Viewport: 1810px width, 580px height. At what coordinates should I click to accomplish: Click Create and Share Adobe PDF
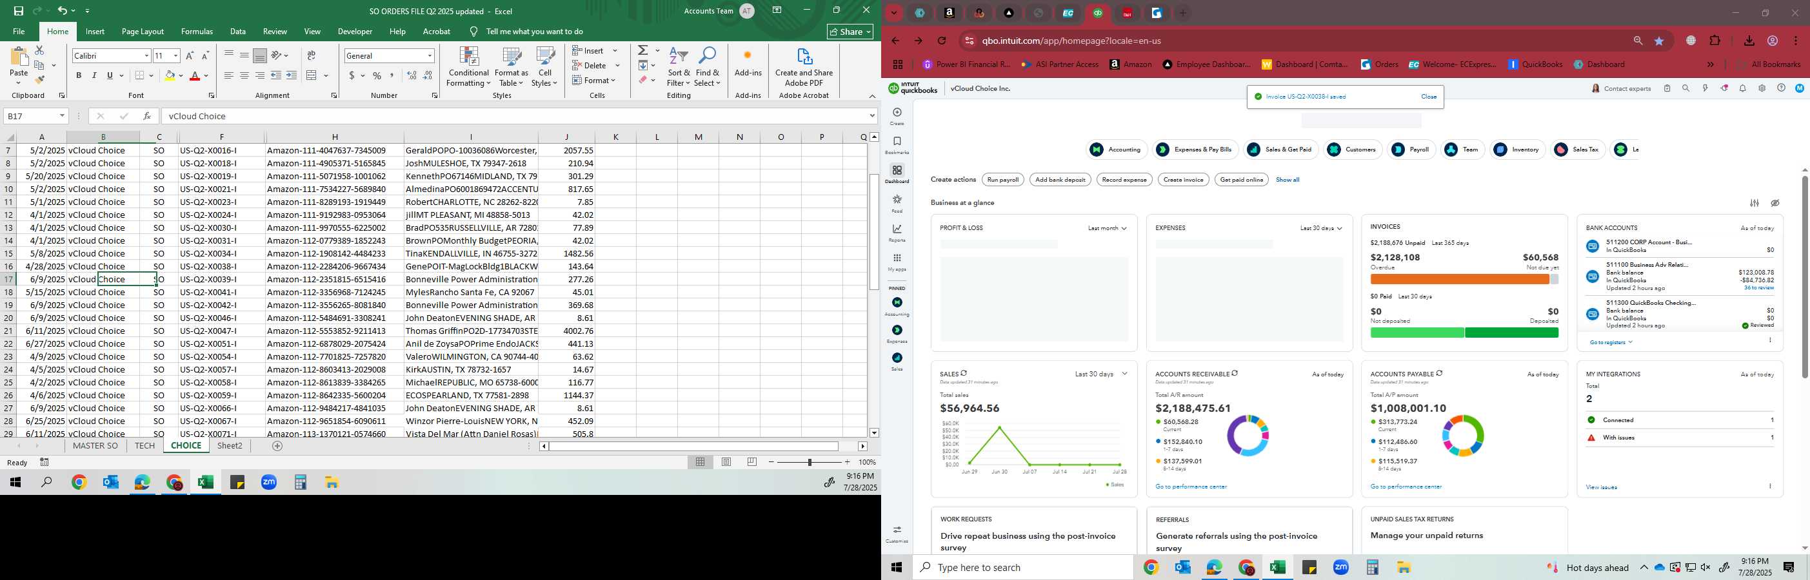click(804, 68)
